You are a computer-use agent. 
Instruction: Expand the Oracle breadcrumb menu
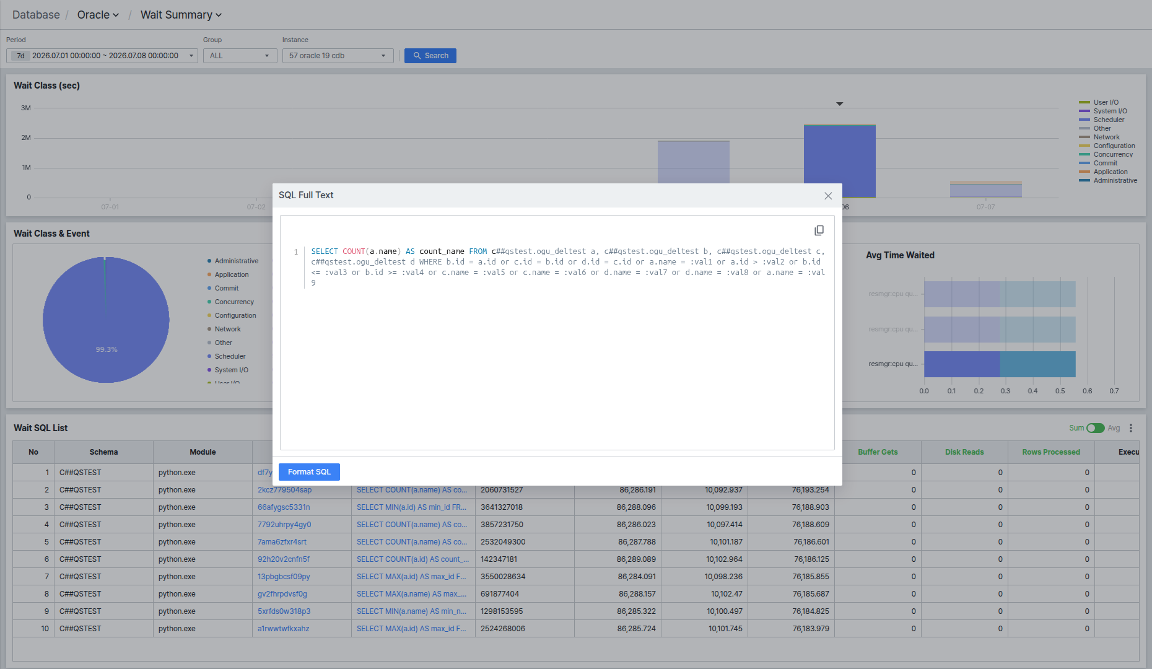pos(98,15)
